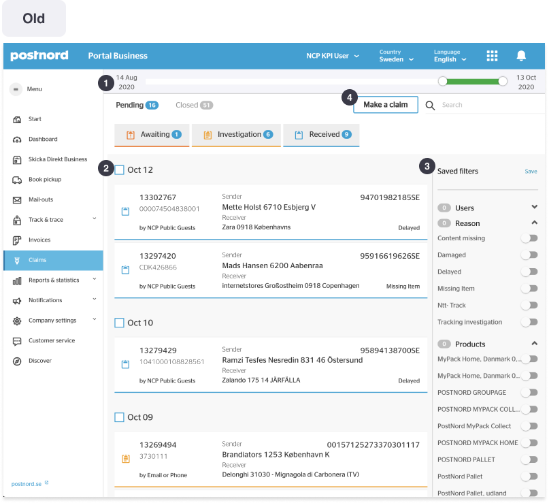
Task: Click the Start house icon in sidebar
Action: (x=17, y=119)
